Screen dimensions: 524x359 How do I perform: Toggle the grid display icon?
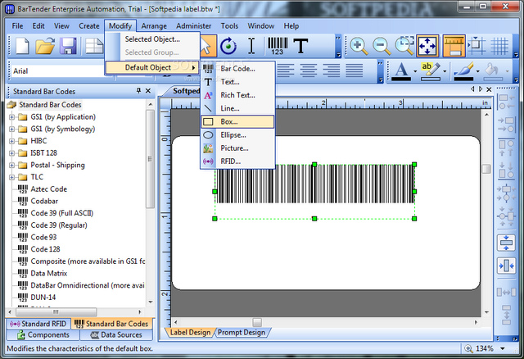[499, 46]
